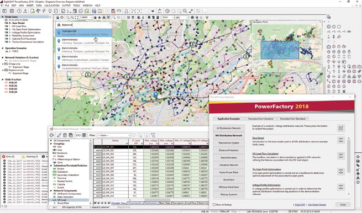
Task: Switch to the Basic Data tab in table
Action: click(165, 203)
